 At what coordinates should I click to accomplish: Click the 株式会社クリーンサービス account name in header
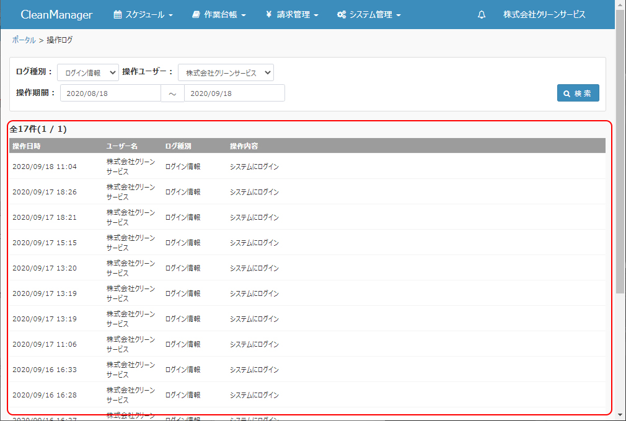click(544, 15)
